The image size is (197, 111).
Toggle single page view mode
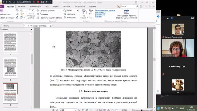tap(96, 110)
